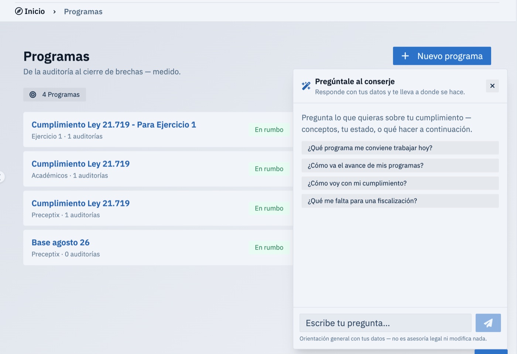Open the Preceptix Cumplimiento Ley 21.719 program
Screen dimensions: 517x354
[81, 203]
